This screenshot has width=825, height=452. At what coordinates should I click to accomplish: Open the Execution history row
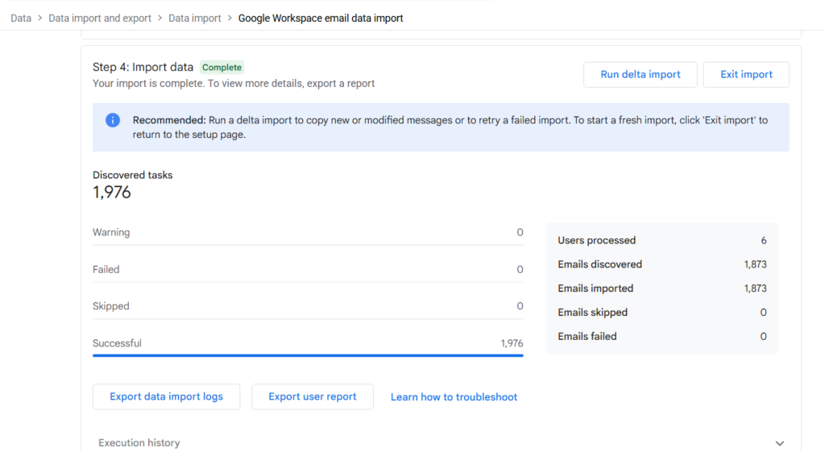click(441, 442)
